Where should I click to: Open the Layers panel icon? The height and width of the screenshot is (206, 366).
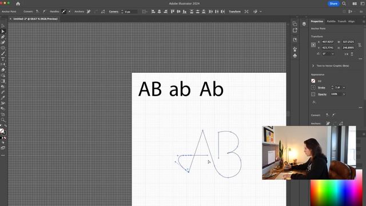tap(304, 24)
